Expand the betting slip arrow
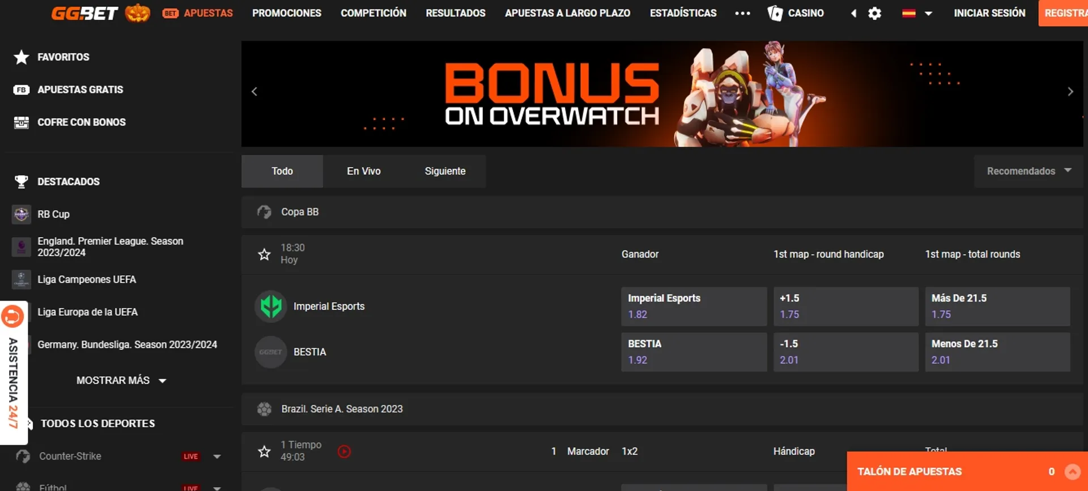Image resolution: width=1088 pixels, height=491 pixels. point(1072,472)
